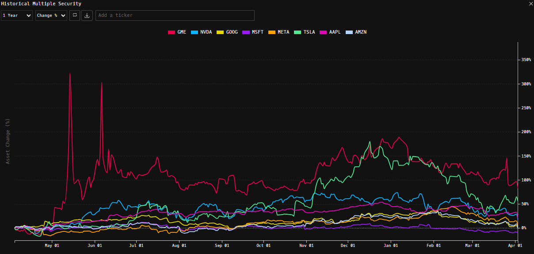
Task: Click the Jul 01 date label
Action: click(x=137, y=245)
